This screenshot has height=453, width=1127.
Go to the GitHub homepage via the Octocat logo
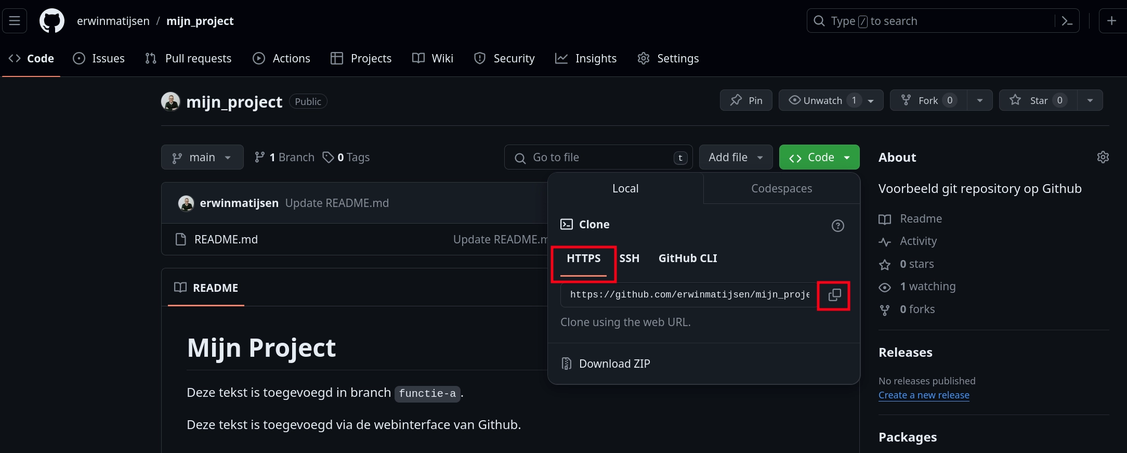coord(52,21)
